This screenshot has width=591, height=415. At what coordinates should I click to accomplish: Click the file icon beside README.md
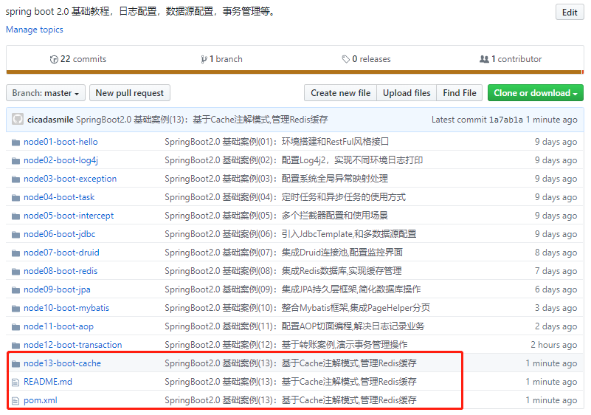pyautogui.click(x=15, y=383)
